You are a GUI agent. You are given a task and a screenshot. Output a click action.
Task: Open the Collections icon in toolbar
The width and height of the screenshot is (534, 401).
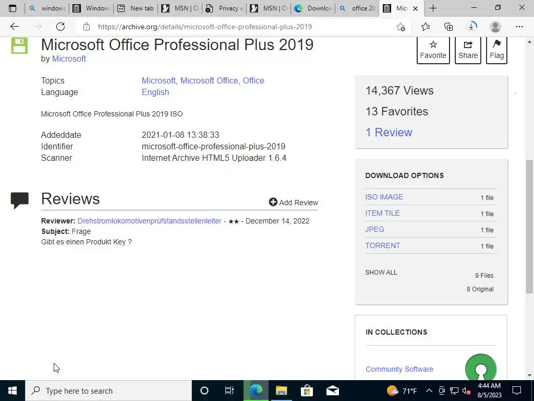(448, 27)
